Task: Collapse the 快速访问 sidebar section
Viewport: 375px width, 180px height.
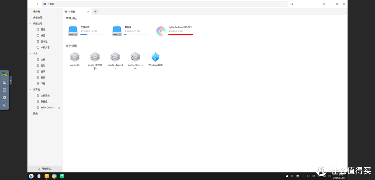Action: (x=31, y=24)
